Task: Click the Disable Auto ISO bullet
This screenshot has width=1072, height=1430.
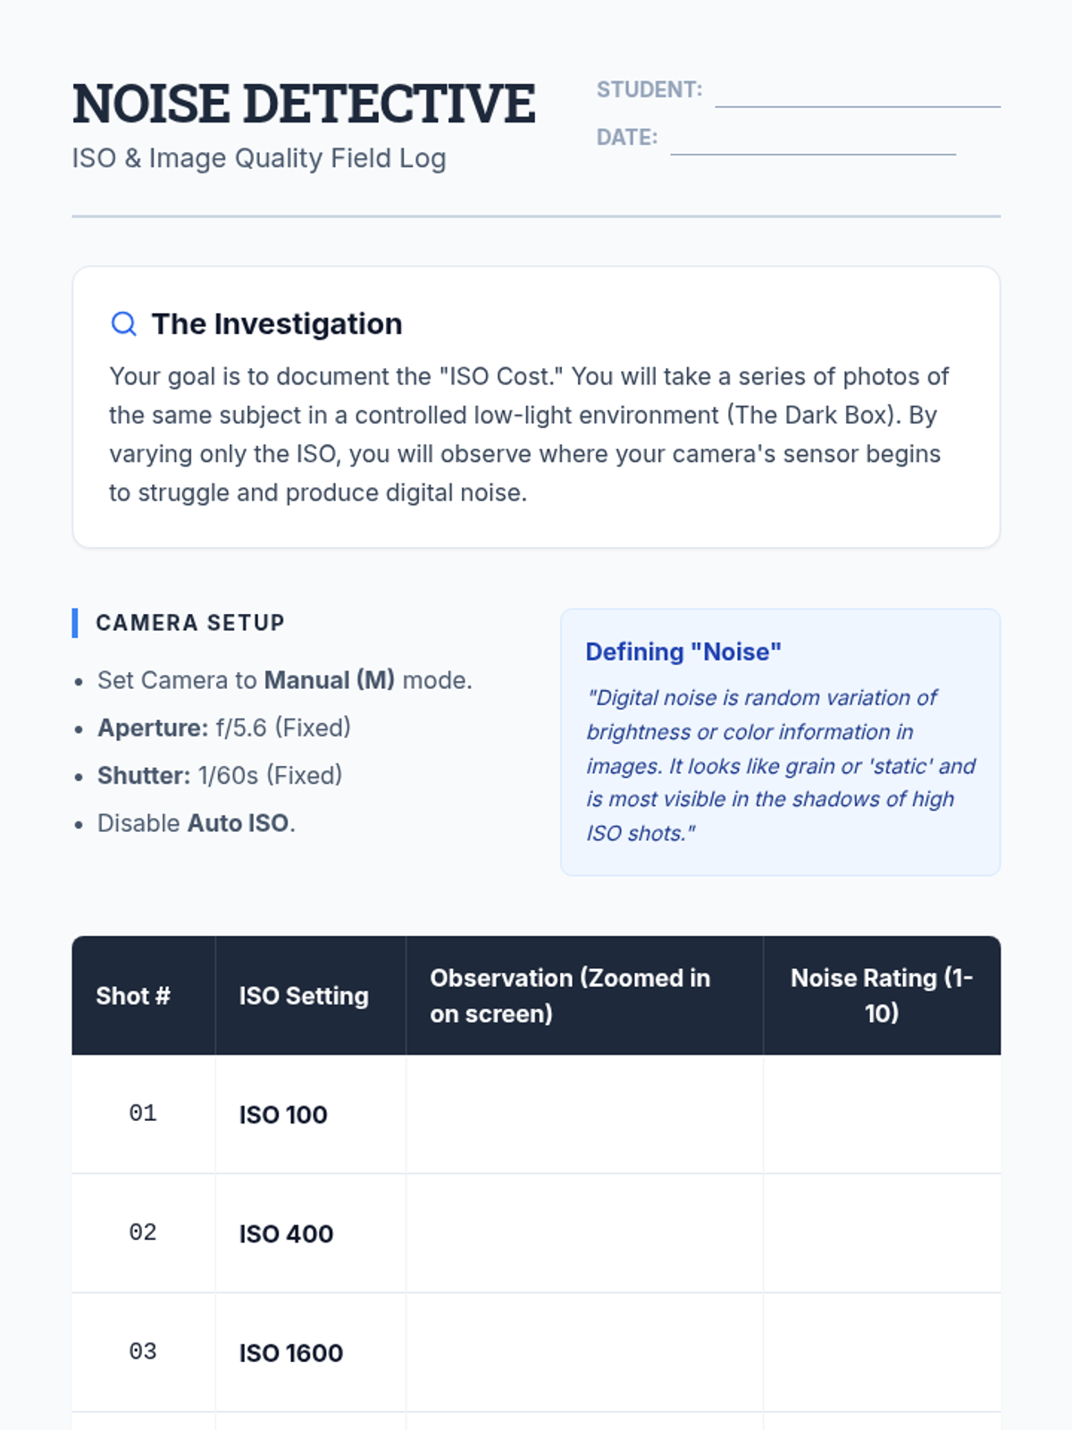Action: (196, 823)
